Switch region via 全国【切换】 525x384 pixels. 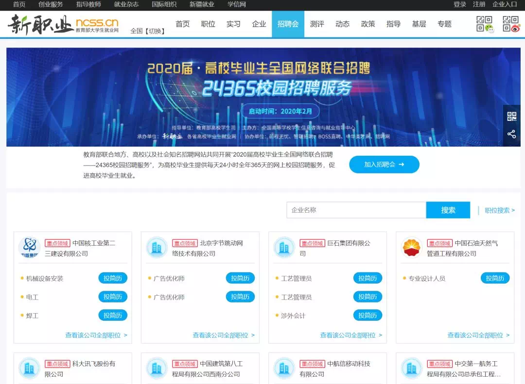(148, 31)
